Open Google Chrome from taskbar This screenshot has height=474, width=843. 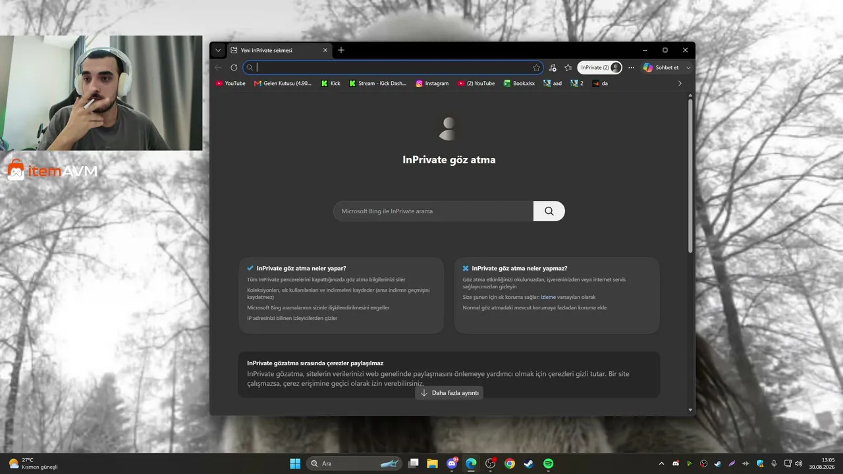[510, 463]
